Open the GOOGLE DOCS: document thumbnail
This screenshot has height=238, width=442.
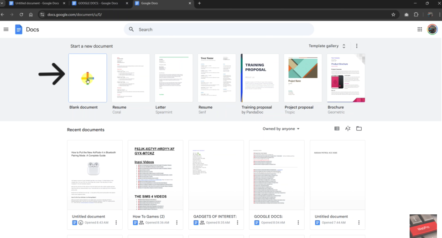(x=277, y=175)
